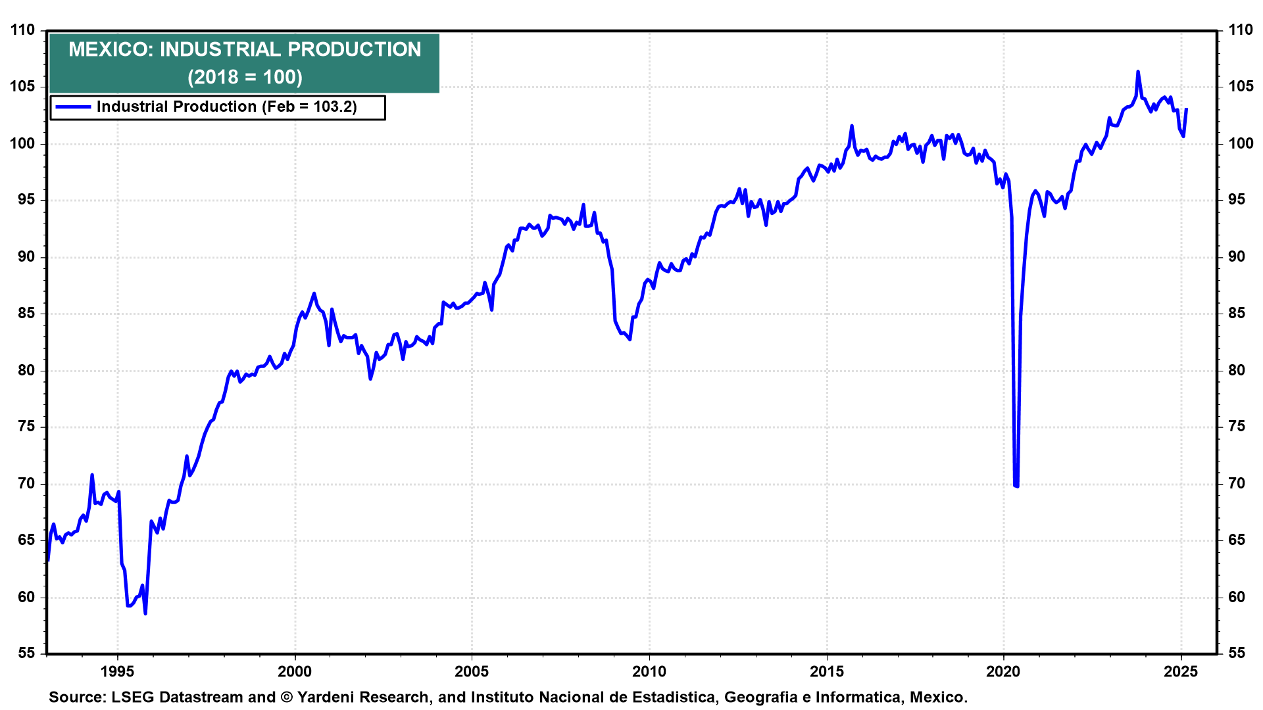1263x710 pixels.
Task: Click the left axis 55 label
Action: (x=26, y=653)
